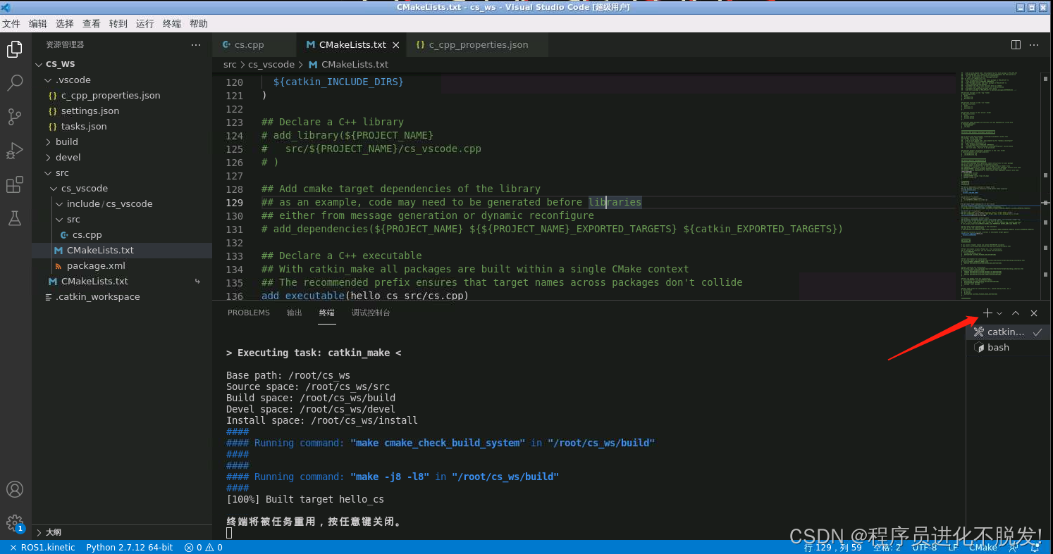
Task: Open the editor more actions ellipsis
Action: [x=1034, y=44]
